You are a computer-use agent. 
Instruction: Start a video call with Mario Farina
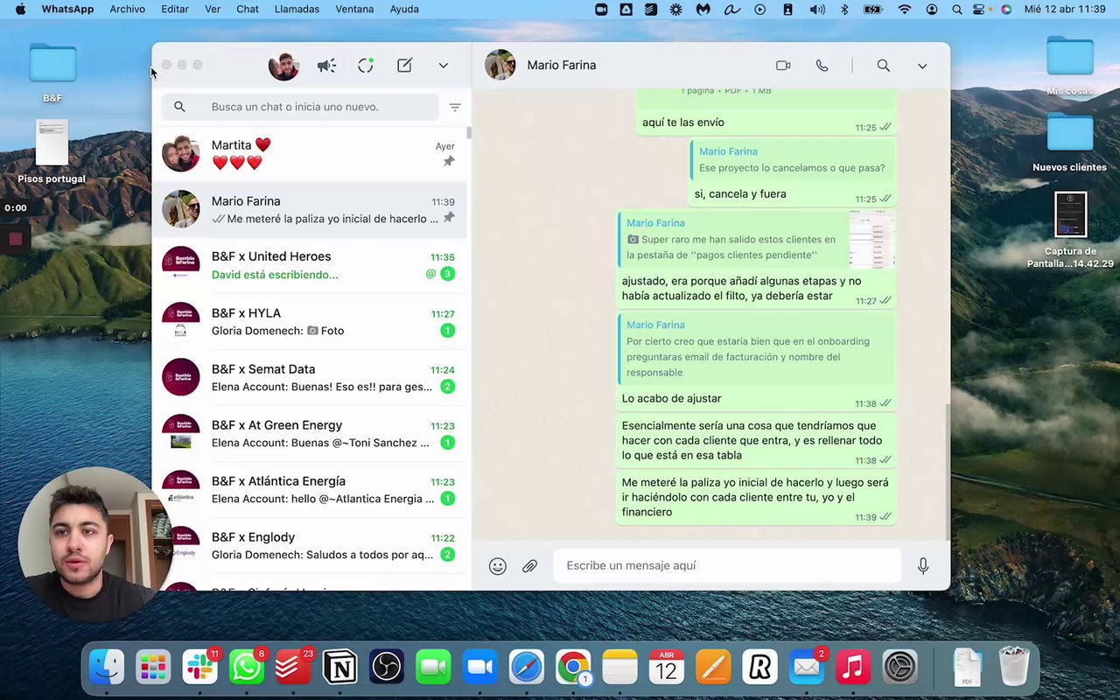783,66
